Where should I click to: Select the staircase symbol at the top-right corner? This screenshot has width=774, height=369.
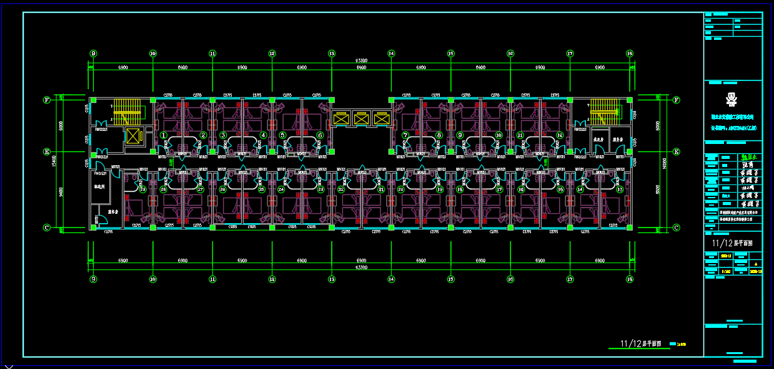click(x=604, y=112)
